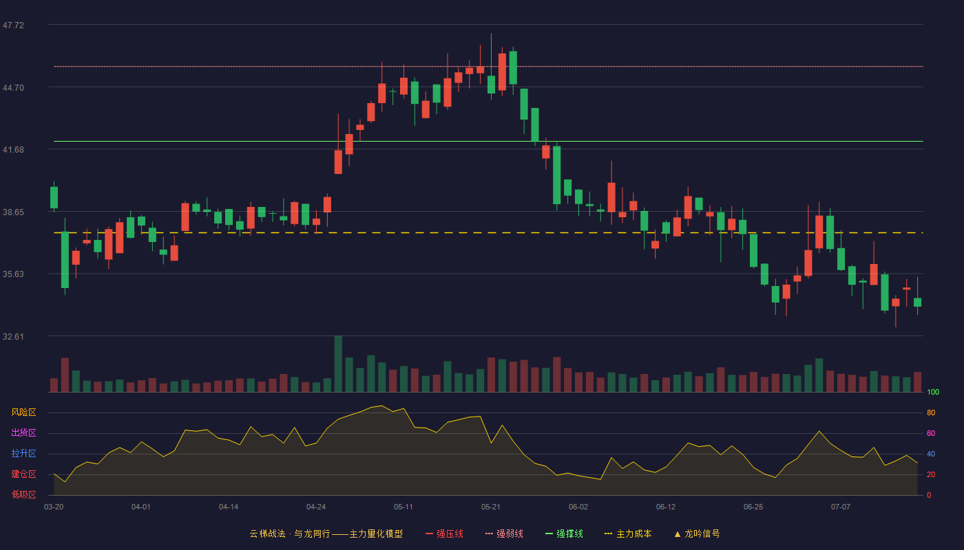964x550 pixels.
Task: Click the 主力成本 yellow dashed legend icon
Action: pyautogui.click(x=608, y=533)
